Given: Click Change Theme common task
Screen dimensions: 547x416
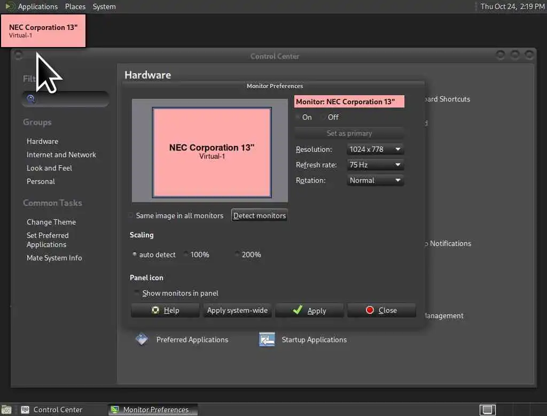Looking at the screenshot, I should tap(51, 222).
